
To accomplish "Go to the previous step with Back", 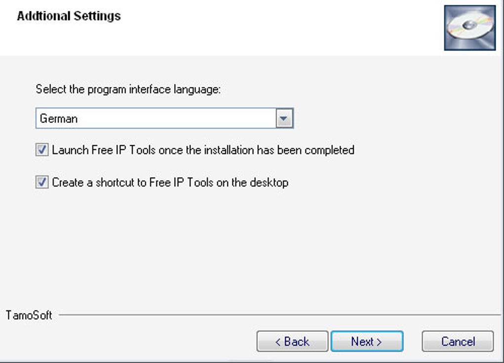I will click(292, 341).
